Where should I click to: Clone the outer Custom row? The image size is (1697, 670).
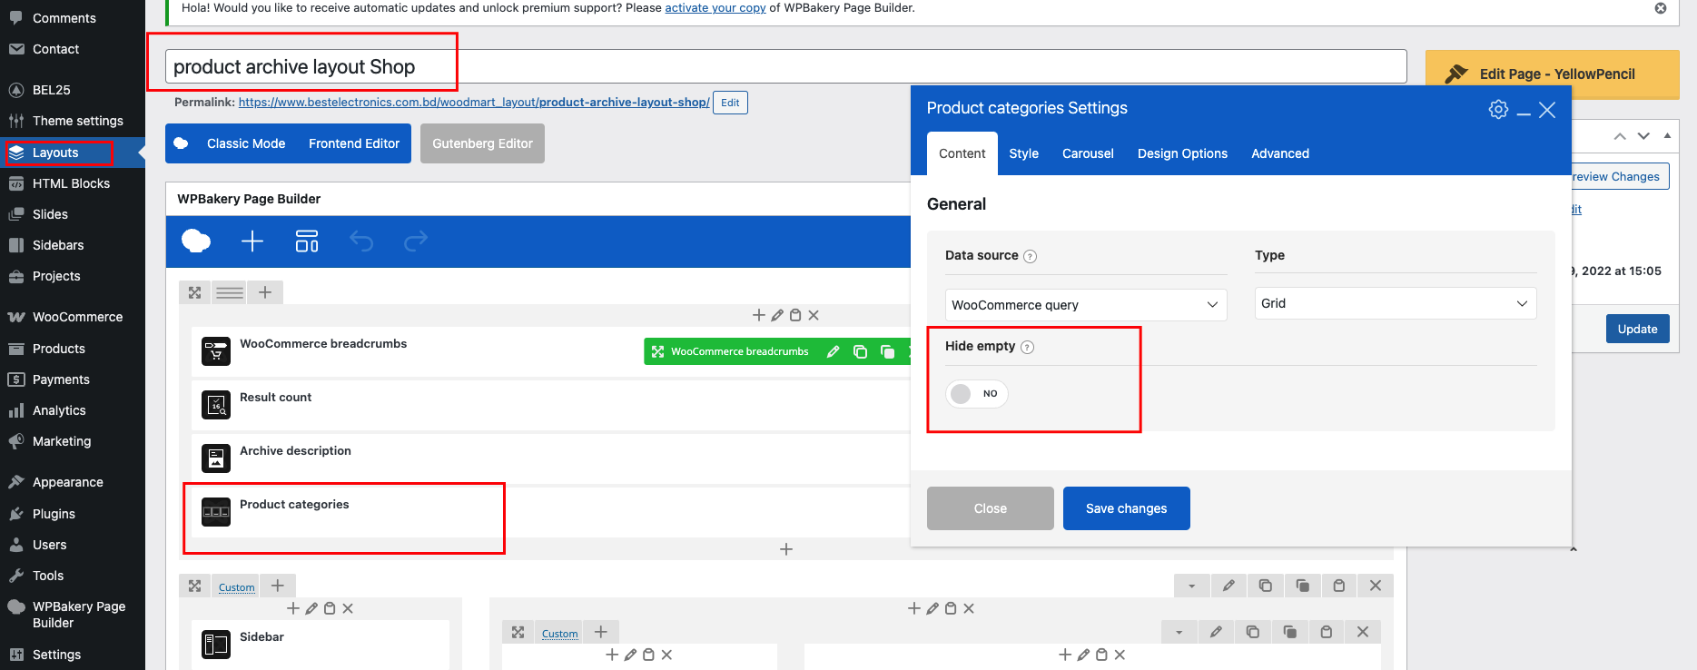click(x=1266, y=586)
